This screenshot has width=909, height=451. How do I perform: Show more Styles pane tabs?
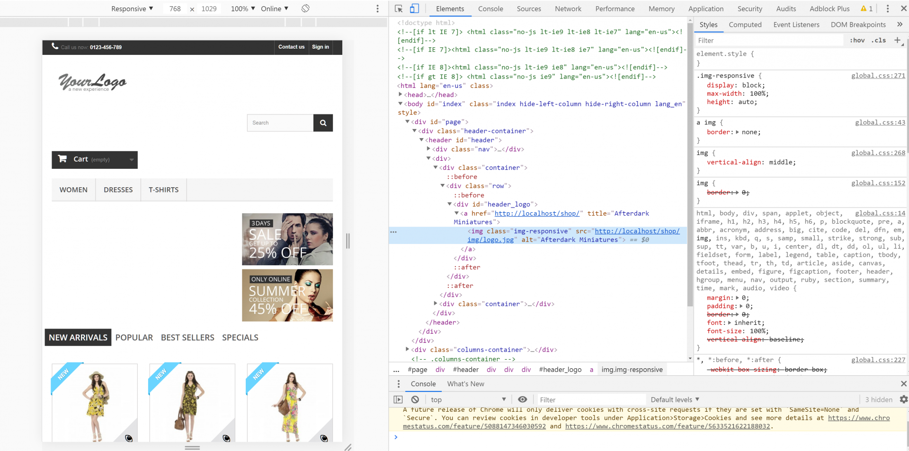900,25
